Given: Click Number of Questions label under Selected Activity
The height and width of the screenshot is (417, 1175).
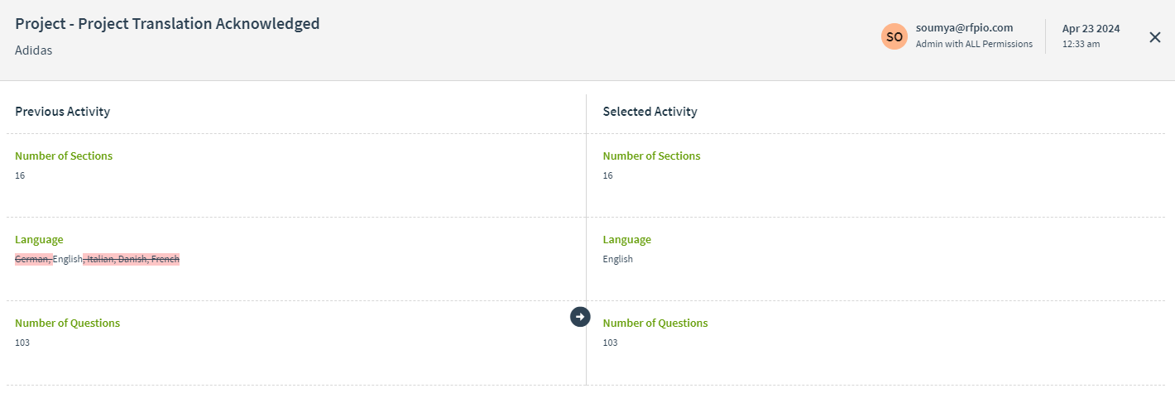Looking at the screenshot, I should point(655,324).
